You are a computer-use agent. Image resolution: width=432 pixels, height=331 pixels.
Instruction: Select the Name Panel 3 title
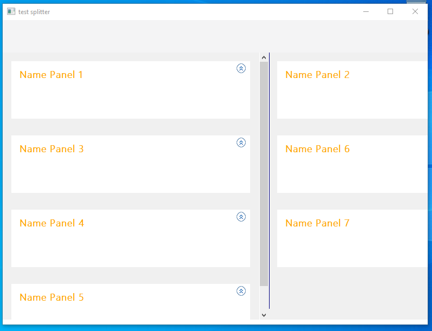[51, 149]
